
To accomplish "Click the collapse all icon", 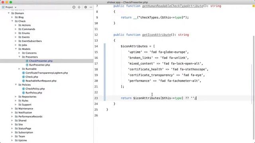I will (x=79, y=7).
